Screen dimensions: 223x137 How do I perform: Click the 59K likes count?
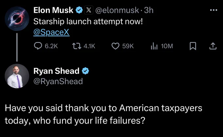click(x=128, y=46)
